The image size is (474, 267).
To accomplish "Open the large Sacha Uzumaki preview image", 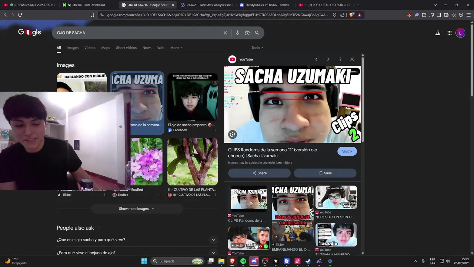I will coord(293,104).
